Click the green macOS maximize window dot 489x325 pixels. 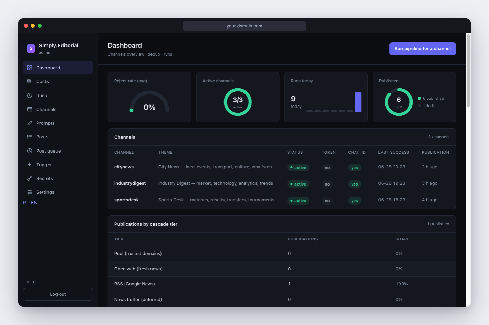[40, 26]
